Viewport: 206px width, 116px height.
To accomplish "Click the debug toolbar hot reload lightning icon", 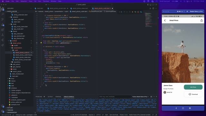I will pyautogui.click(x=133, y=12).
